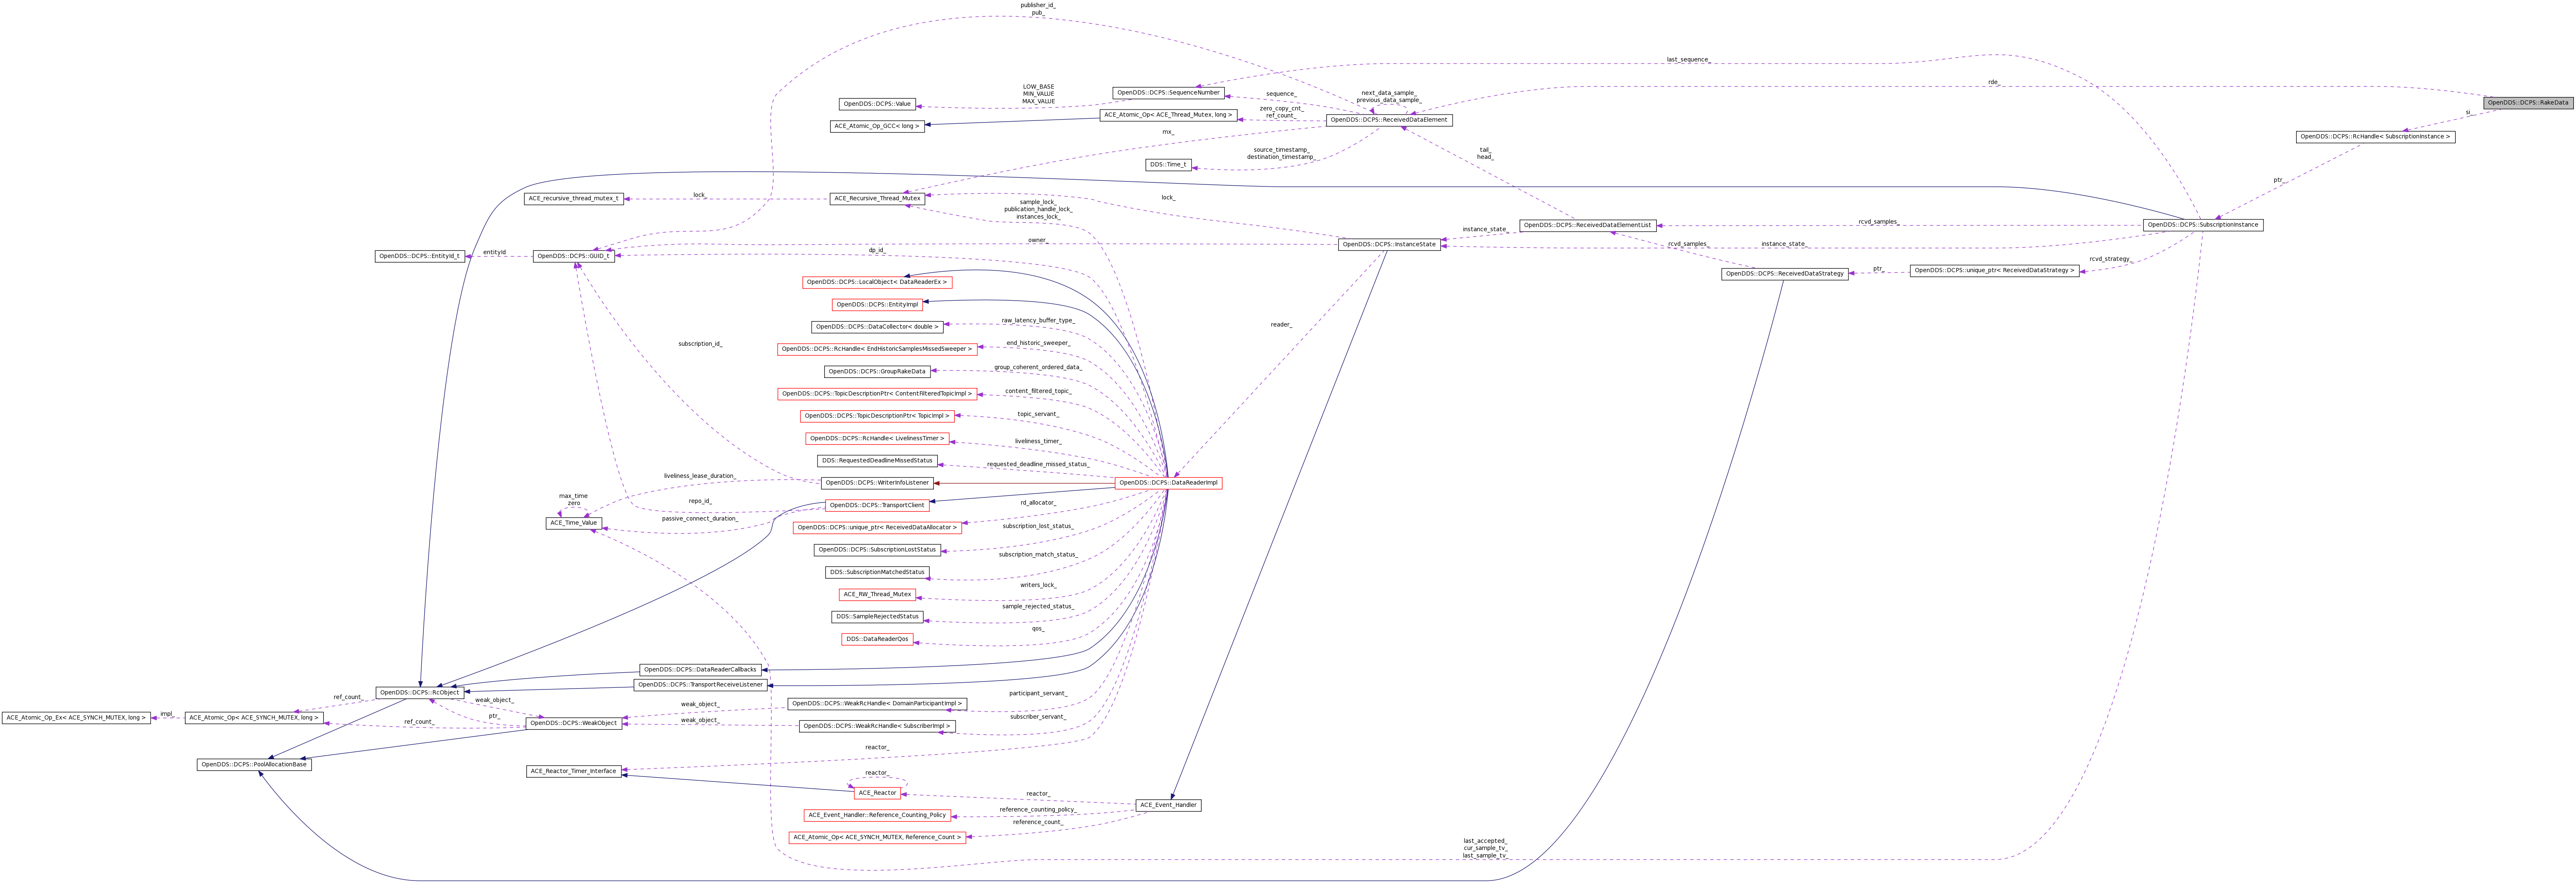Viewport: 2576px width, 883px height.
Task: Open ACE_RW_Thread_Mutex node
Action: click(x=877, y=595)
